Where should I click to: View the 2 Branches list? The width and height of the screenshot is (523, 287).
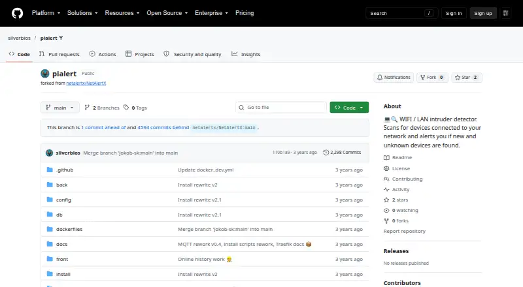102,108
